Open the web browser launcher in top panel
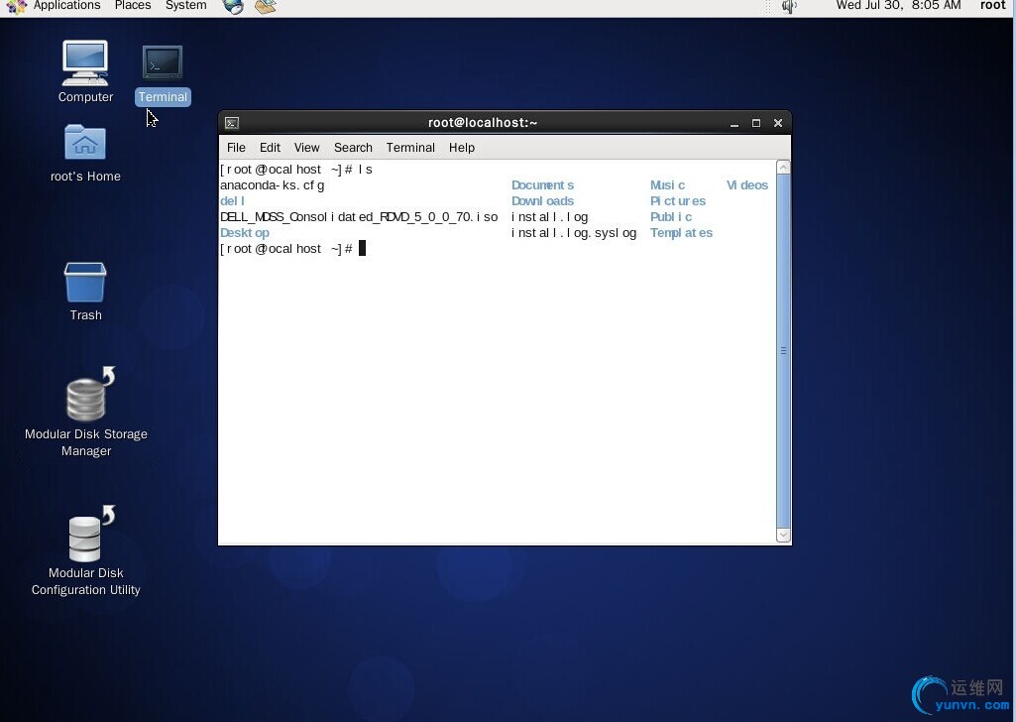1016x722 pixels. 233,7
